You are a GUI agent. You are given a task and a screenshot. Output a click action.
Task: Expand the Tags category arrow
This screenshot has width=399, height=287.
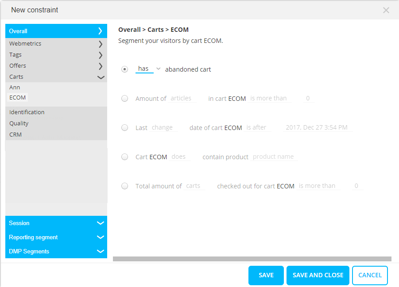click(x=101, y=55)
